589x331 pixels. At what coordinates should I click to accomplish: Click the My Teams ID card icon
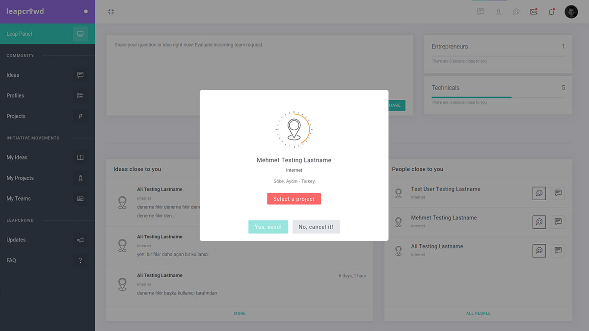click(x=80, y=198)
